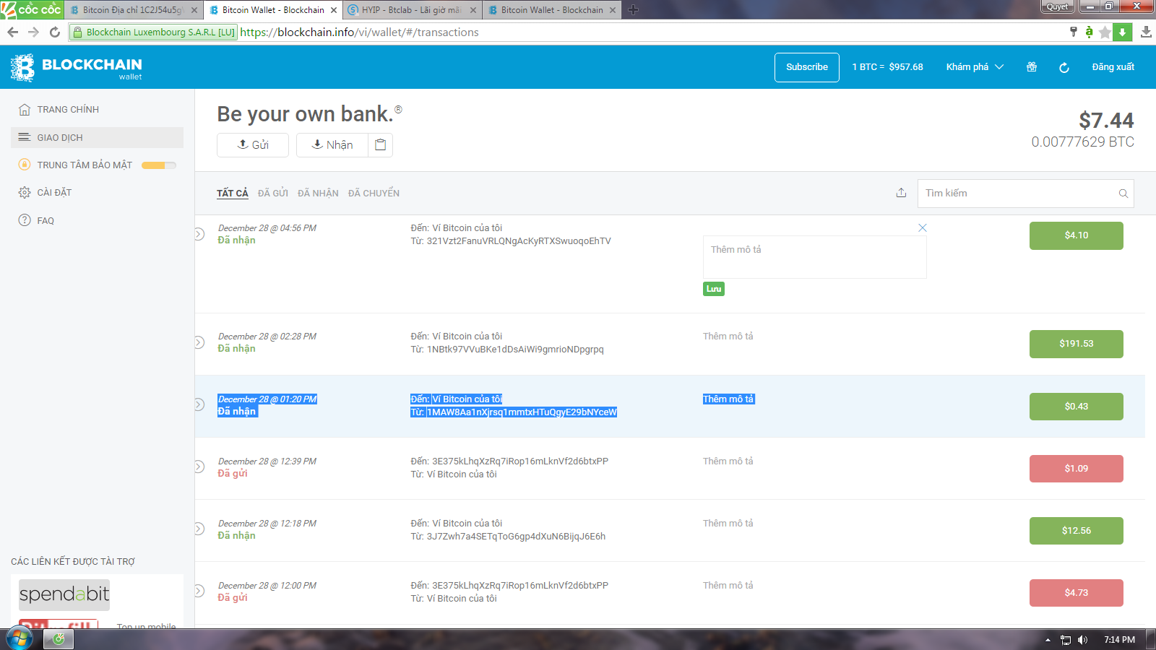Open the Khám phá dropdown menu
The image size is (1156, 650).
pos(975,67)
